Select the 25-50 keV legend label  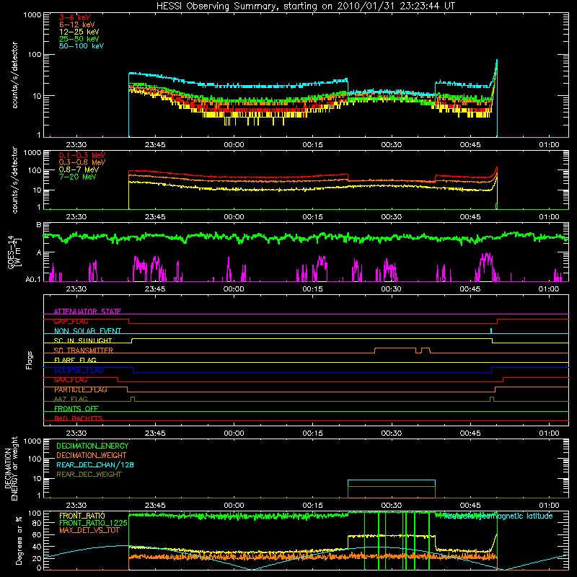[79, 39]
